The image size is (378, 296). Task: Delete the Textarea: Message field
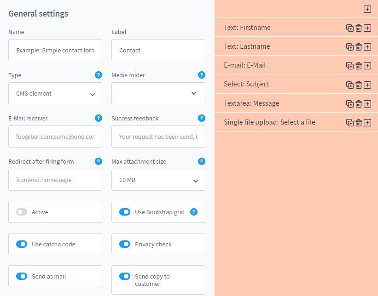coord(359,104)
